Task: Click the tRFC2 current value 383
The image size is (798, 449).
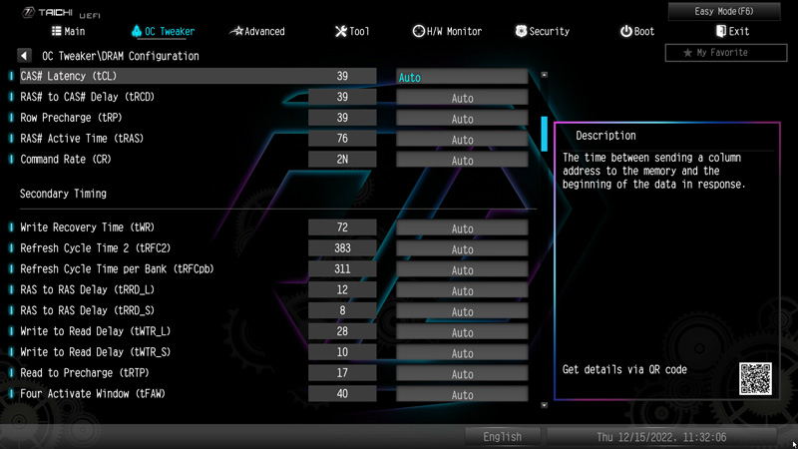Action: (x=342, y=248)
